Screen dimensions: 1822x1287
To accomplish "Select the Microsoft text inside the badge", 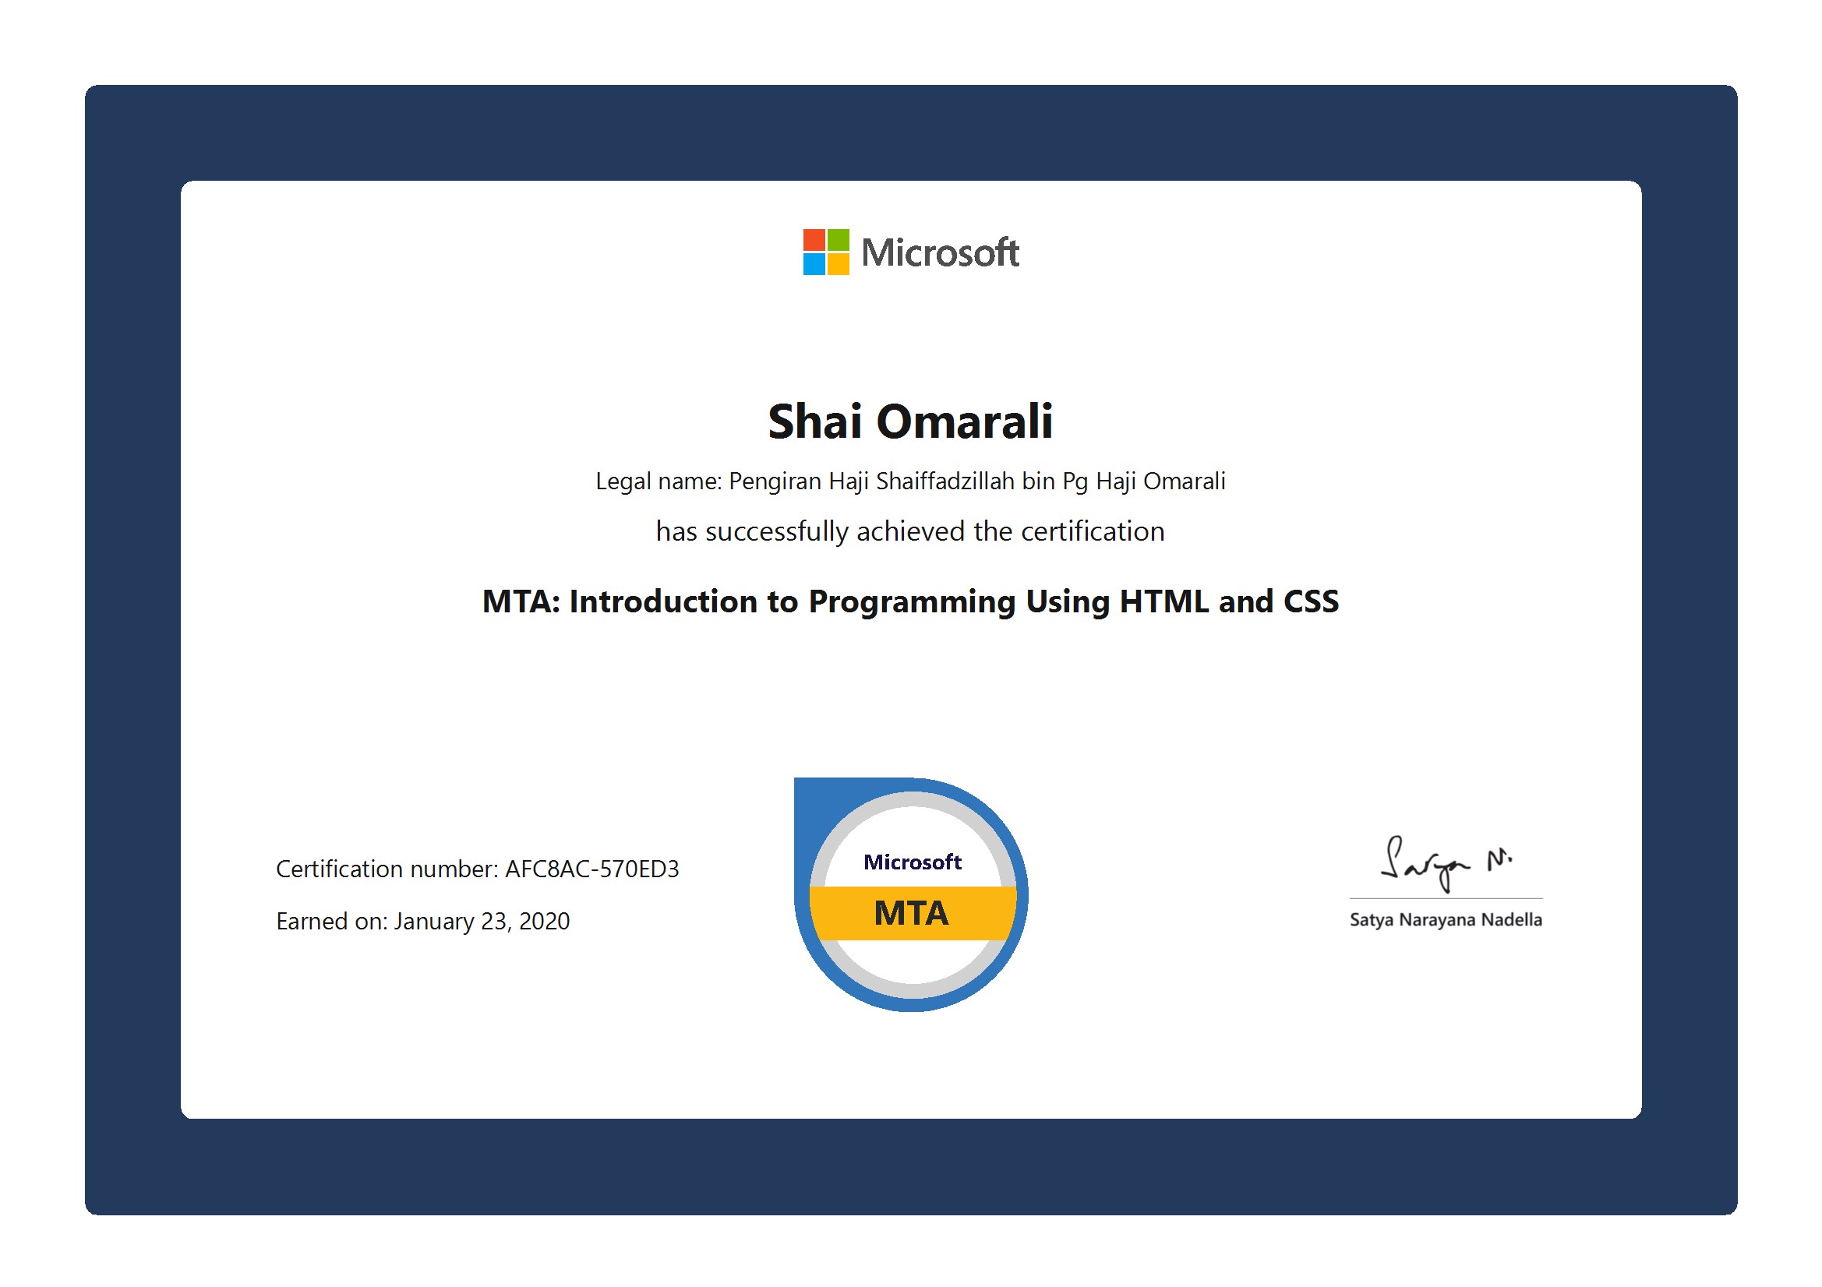I will (x=913, y=861).
